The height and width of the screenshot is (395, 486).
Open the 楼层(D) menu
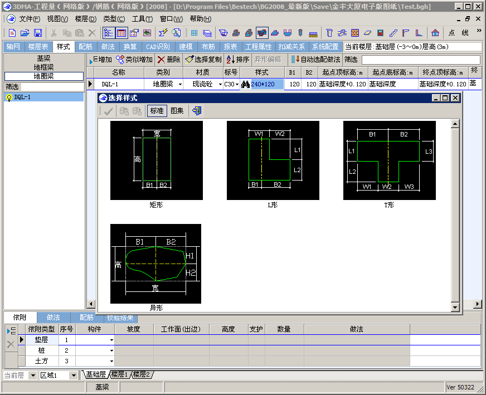point(85,19)
